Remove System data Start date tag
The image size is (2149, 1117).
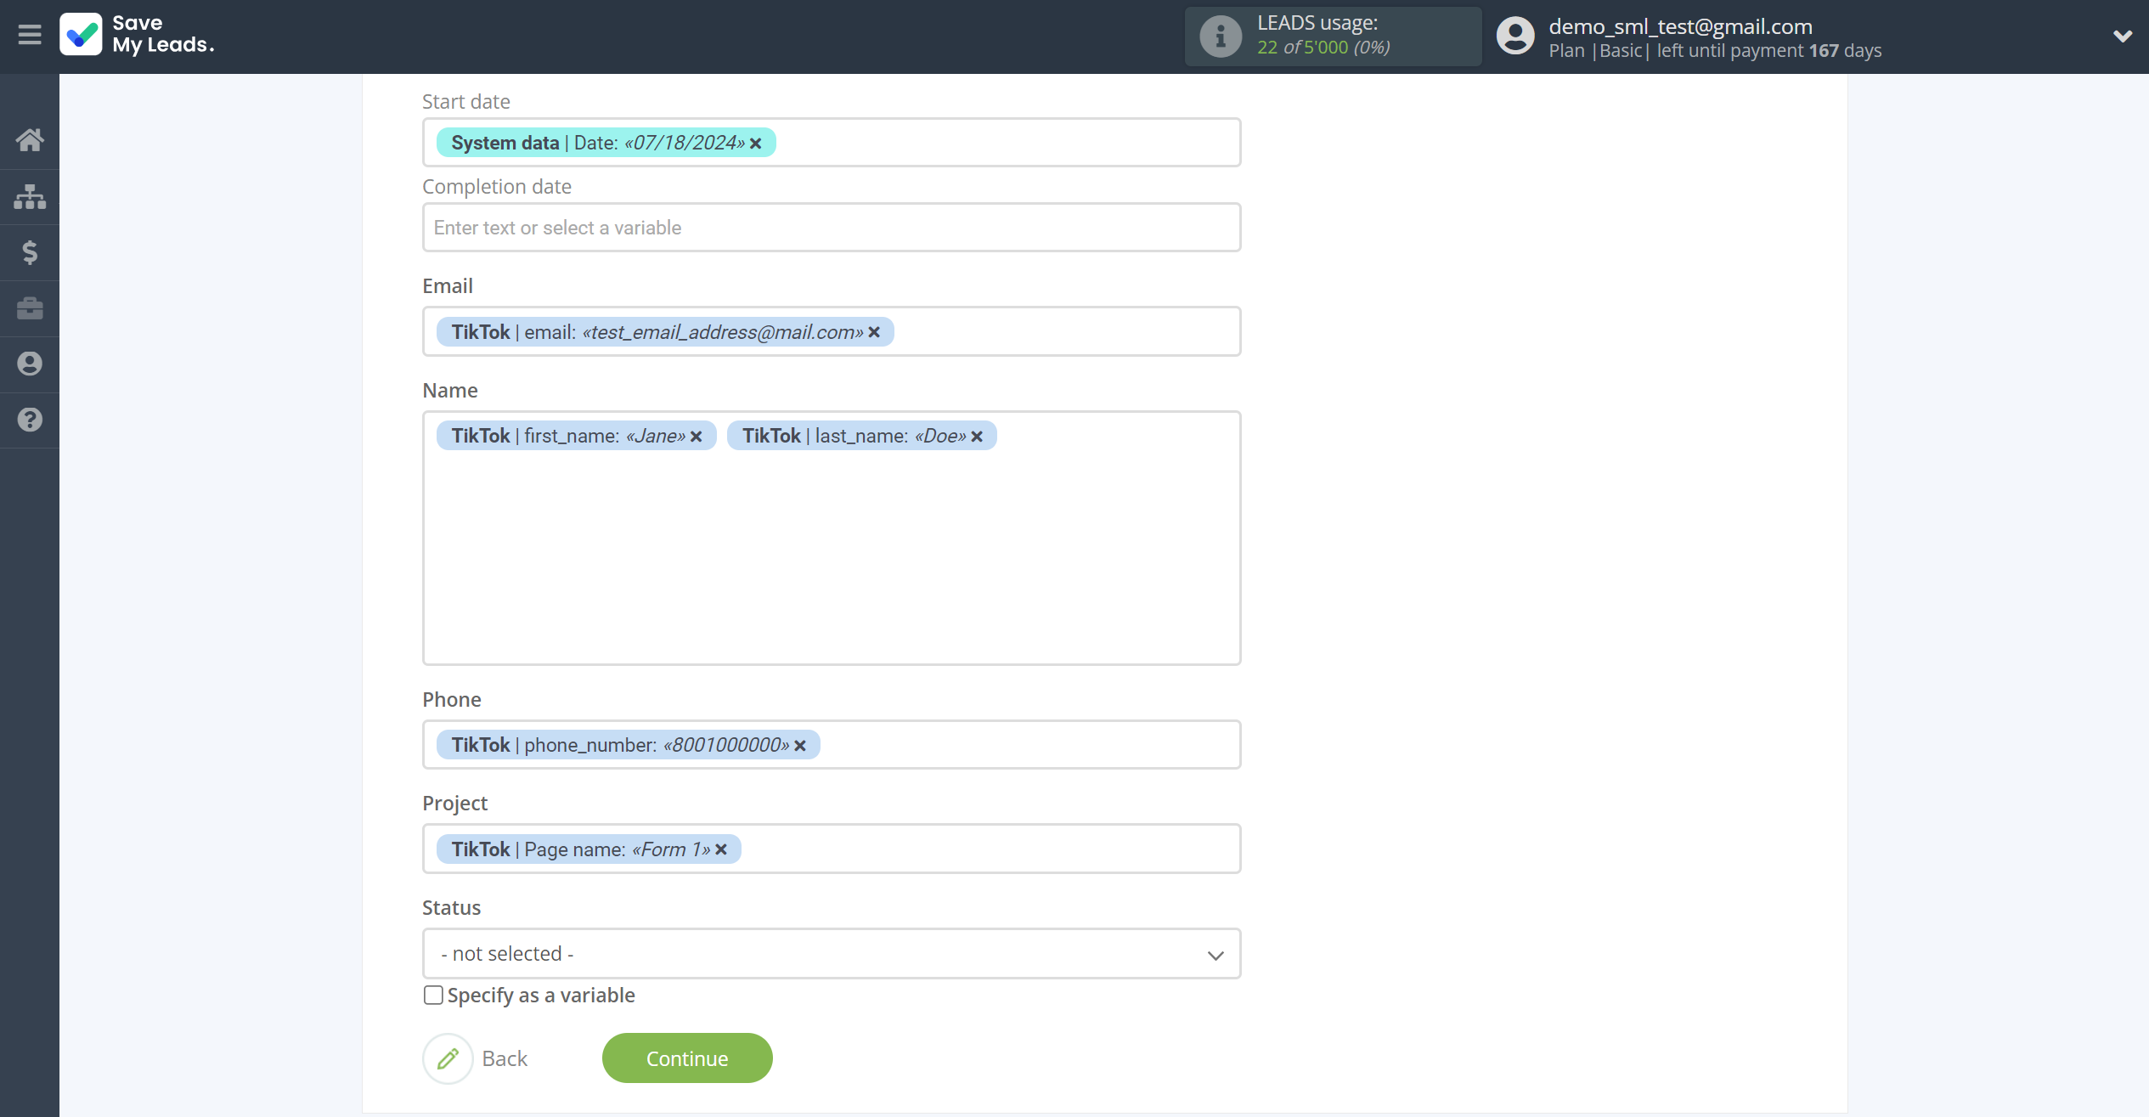[758, 142]
